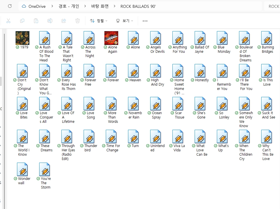Click the Copy icon in toolbar

point(22,21)
